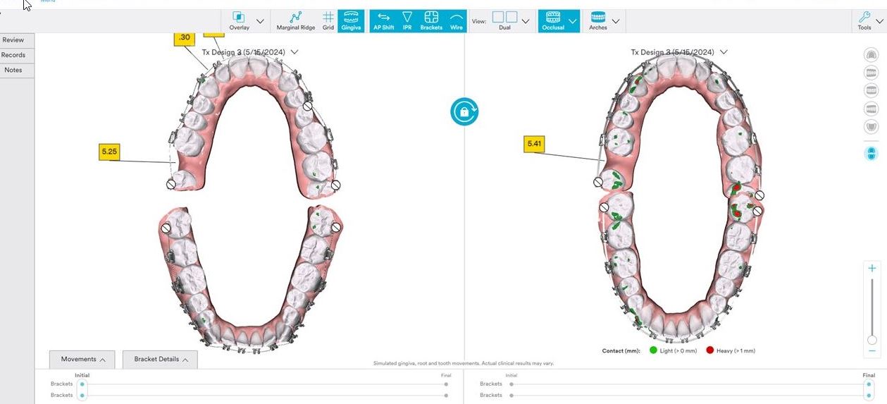
Task: Toggle Brackets visibility
Action: (431, 20)
